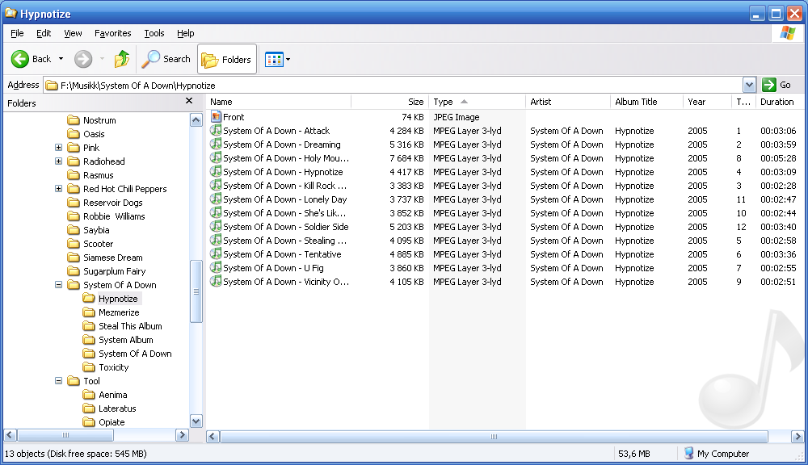
Task: Sort by Duration column header
Action: click(x=781, y=102)
